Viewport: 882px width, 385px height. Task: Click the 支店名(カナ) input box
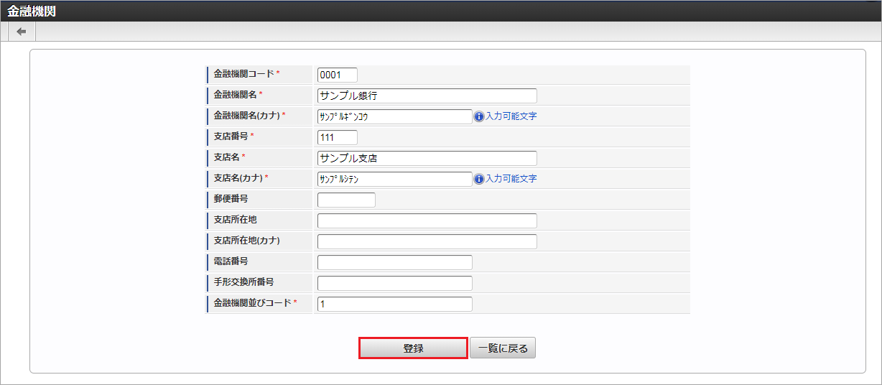click(x=394, y=179)
